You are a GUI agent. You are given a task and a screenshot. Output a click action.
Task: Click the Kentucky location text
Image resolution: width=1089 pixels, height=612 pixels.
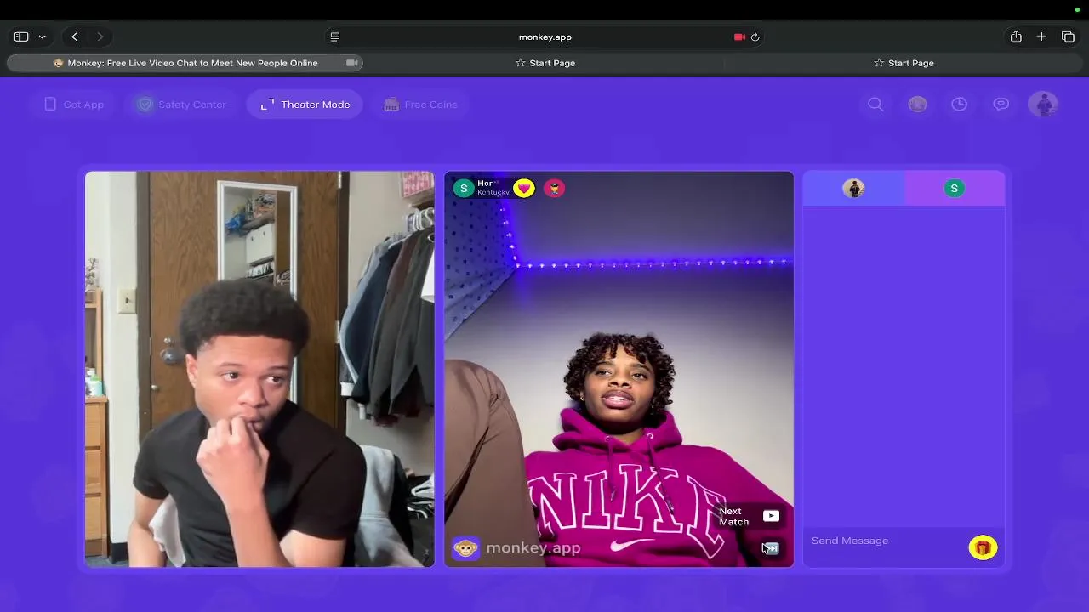[x=493, y=193]
